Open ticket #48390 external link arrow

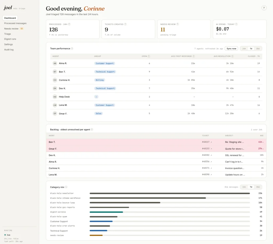click(x=211, y=175)
